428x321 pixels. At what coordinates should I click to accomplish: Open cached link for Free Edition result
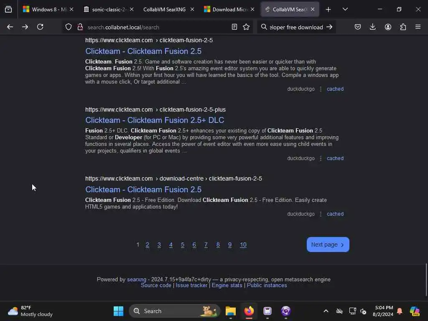tap(335, 214)
